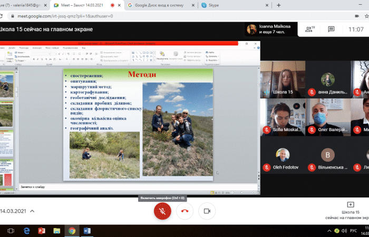The width and height of the screenshot is (369, 237).
Task: Open Task View on the taskbar
Action: point(11,231)
